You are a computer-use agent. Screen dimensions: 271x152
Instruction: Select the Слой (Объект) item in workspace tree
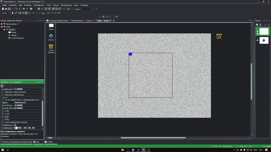tap(16, 38)
